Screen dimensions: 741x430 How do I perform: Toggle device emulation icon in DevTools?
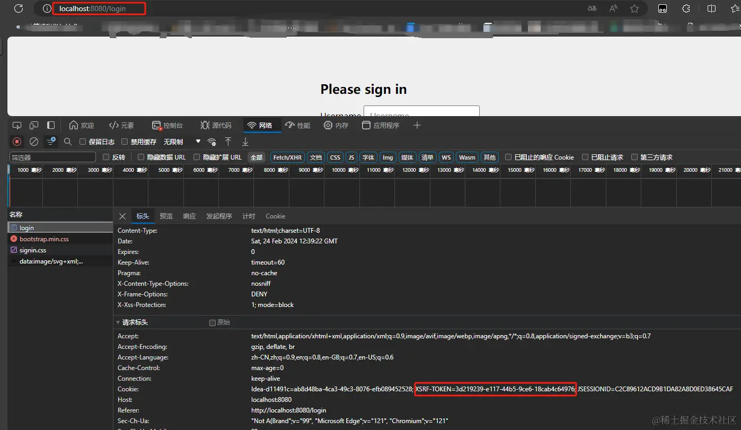tap(34, 126)
